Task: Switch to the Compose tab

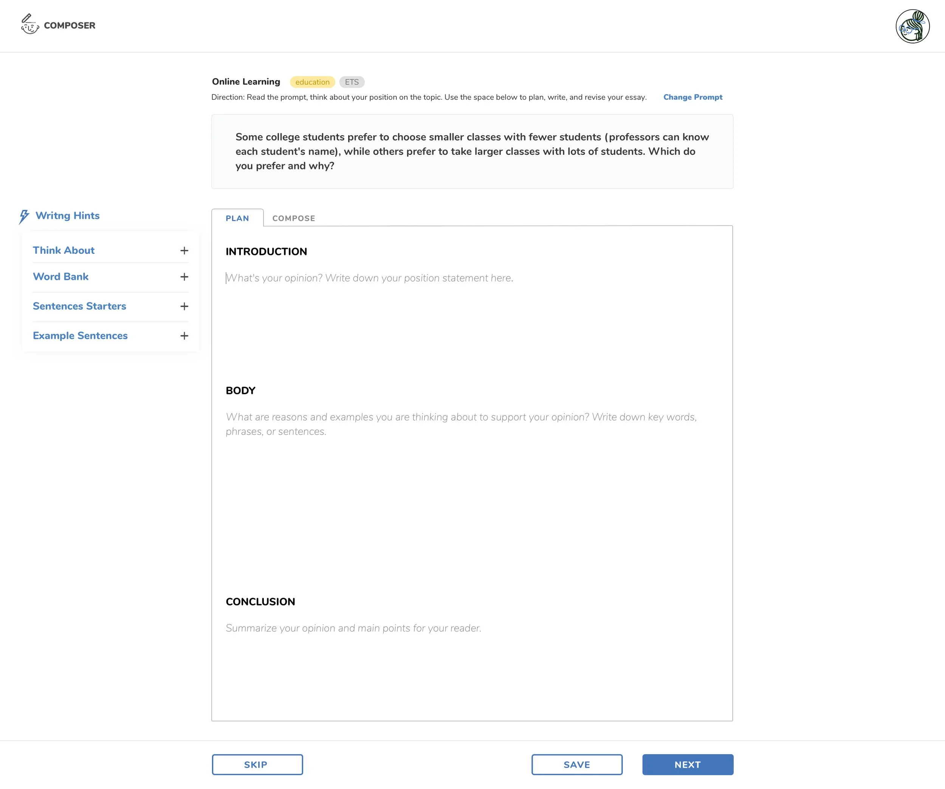Action: [293, 218]
